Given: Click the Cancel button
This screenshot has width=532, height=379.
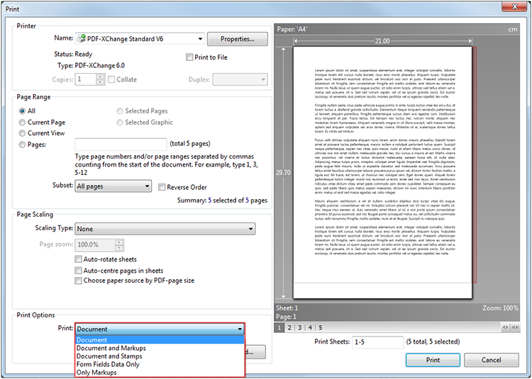Looking at the screenshot, I should point(492,360).
